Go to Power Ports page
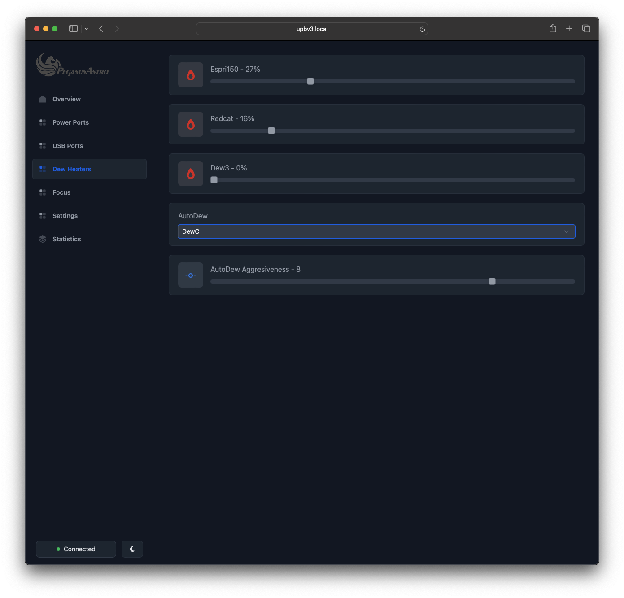The width and height of the screenshot is (624, 598). pyautogui.click(x=70, y=122)
